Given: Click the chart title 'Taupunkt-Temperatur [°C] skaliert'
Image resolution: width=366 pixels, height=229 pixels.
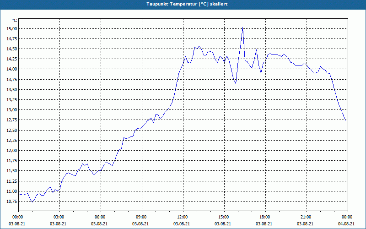Looking at the screenshot, I should [187, 4].
